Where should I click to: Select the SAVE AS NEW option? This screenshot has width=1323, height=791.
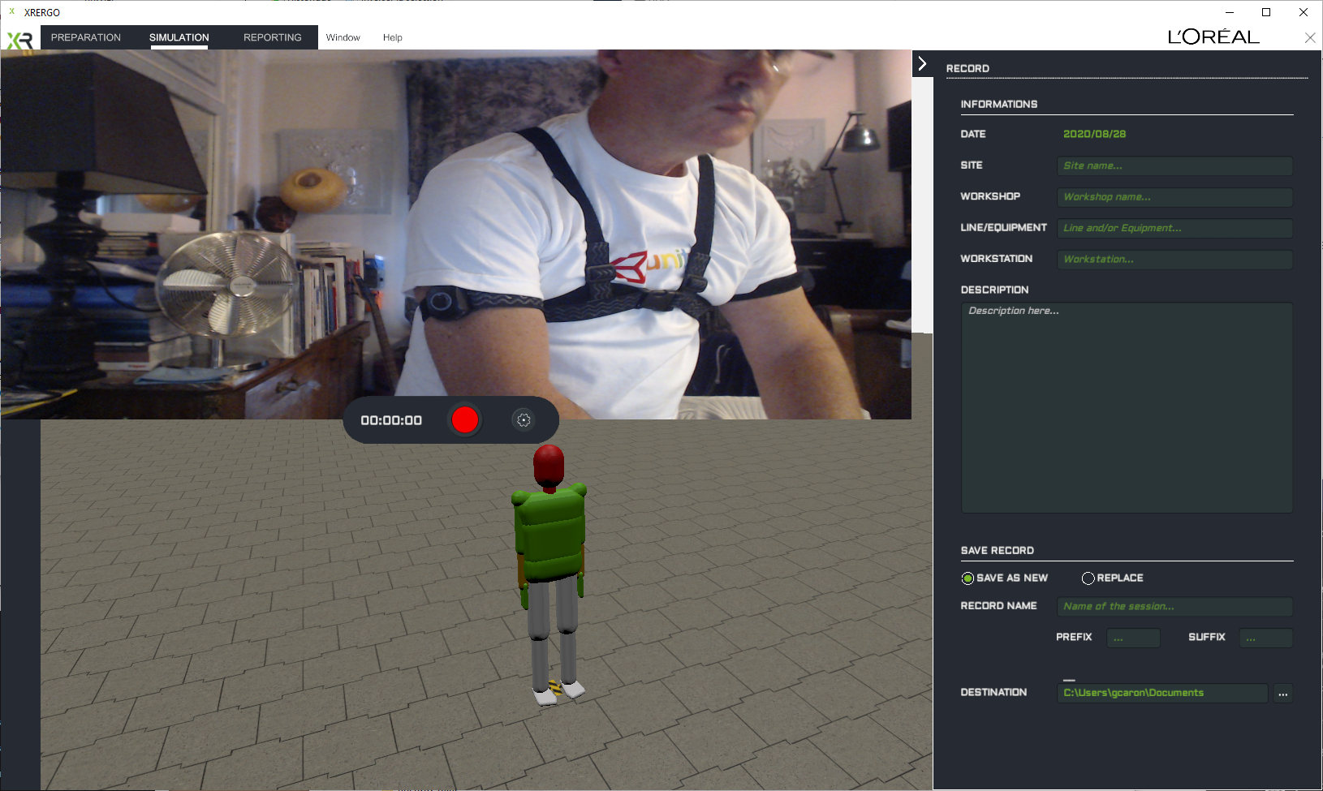click(x=967, y=578)
